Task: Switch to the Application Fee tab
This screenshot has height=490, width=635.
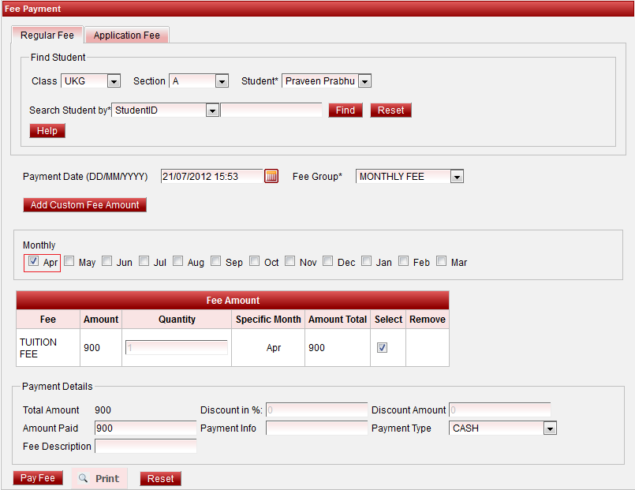Action: tap(127, 36)
